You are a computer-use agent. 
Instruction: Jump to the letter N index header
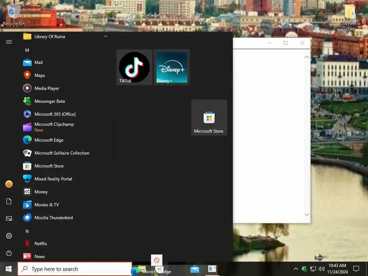27,231
